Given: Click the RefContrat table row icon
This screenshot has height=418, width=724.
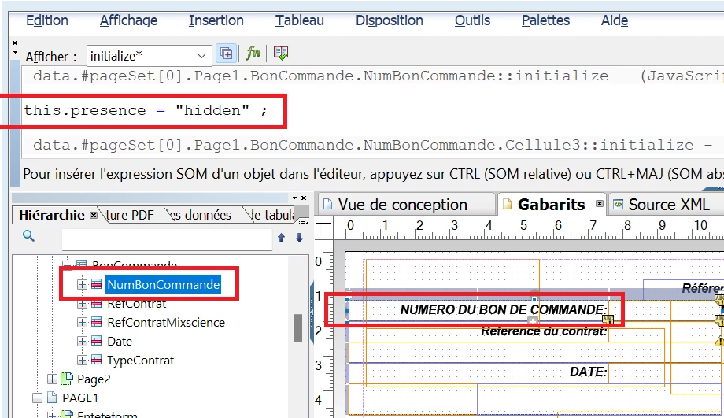Looking at the screenshot, I should point(97,303).
